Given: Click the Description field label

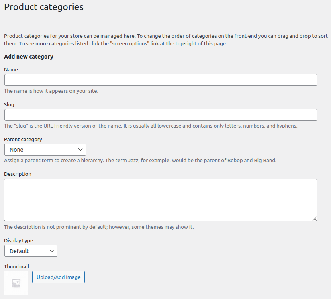Looking at the screenshot, I should (x=18, y=174).
